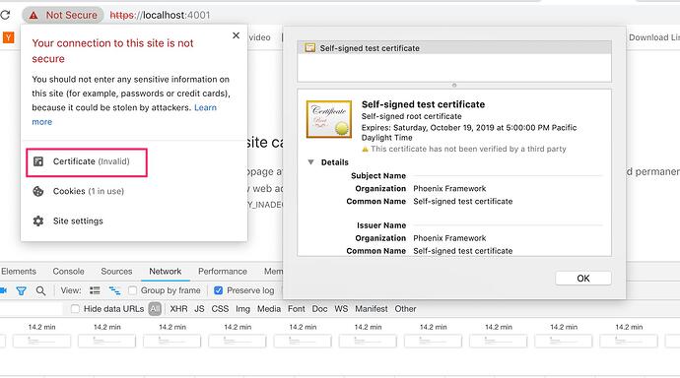Click the network search magnifier icon

pos(40,290)
